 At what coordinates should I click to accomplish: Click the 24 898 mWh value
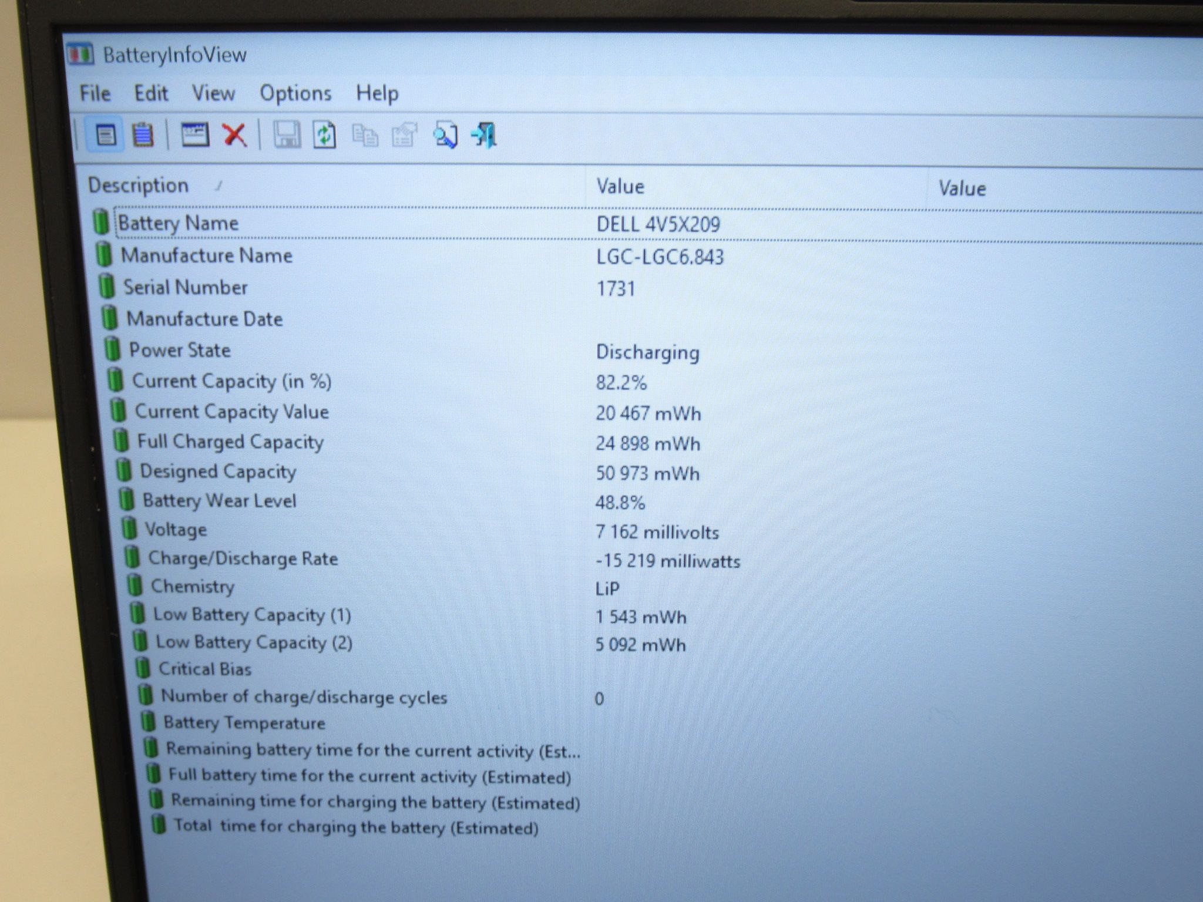point(648,443)
